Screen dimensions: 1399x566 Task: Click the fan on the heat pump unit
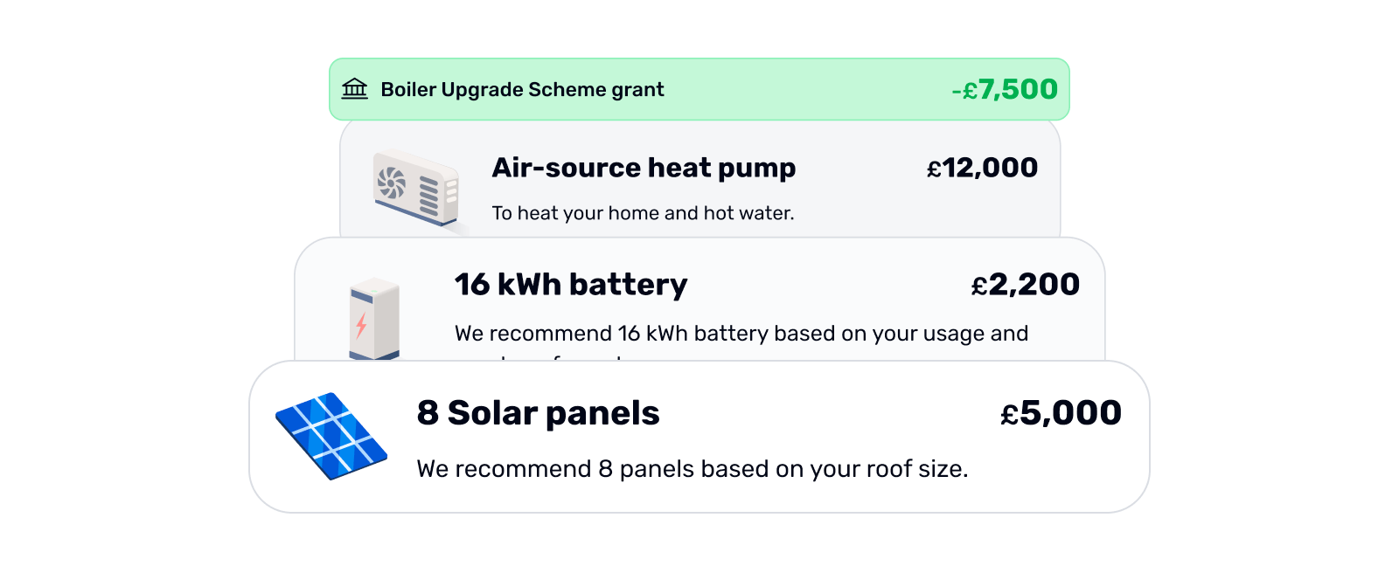(x=392, y=183)
